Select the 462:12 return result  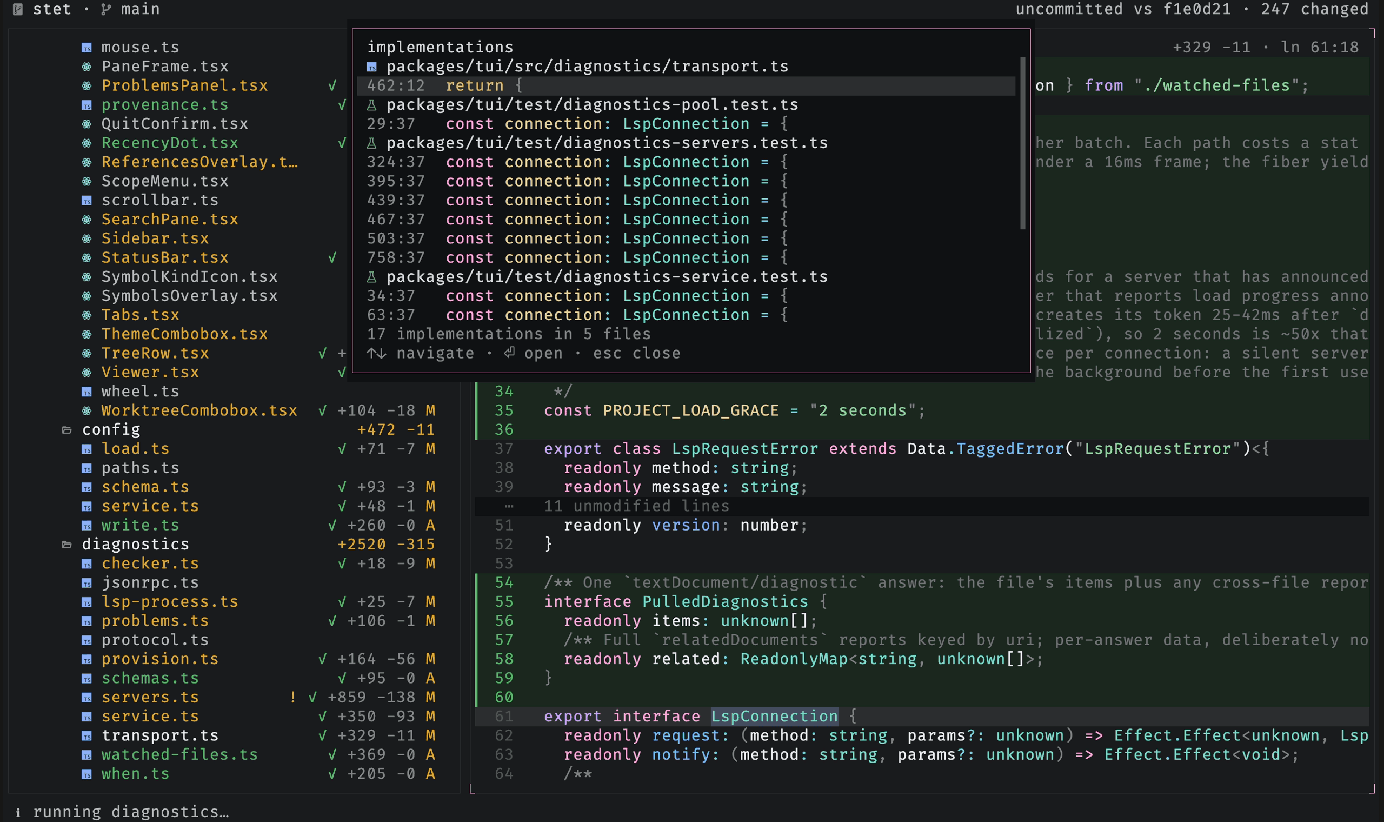(686, 86)
